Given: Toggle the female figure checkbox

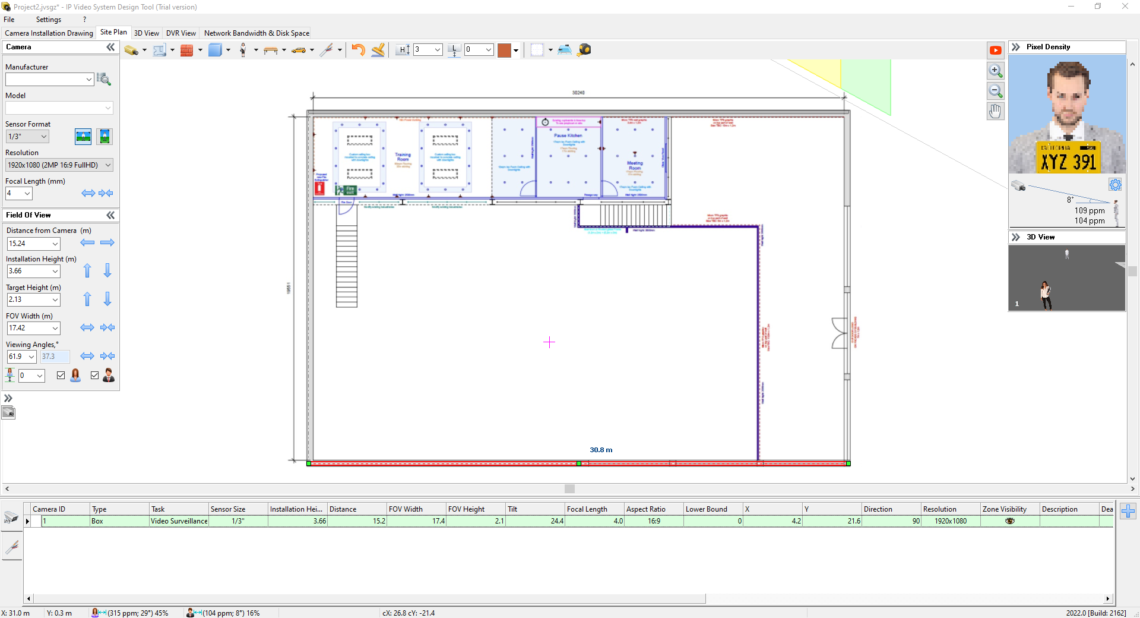Looking at the screenshot, I should tap(61, 375).
